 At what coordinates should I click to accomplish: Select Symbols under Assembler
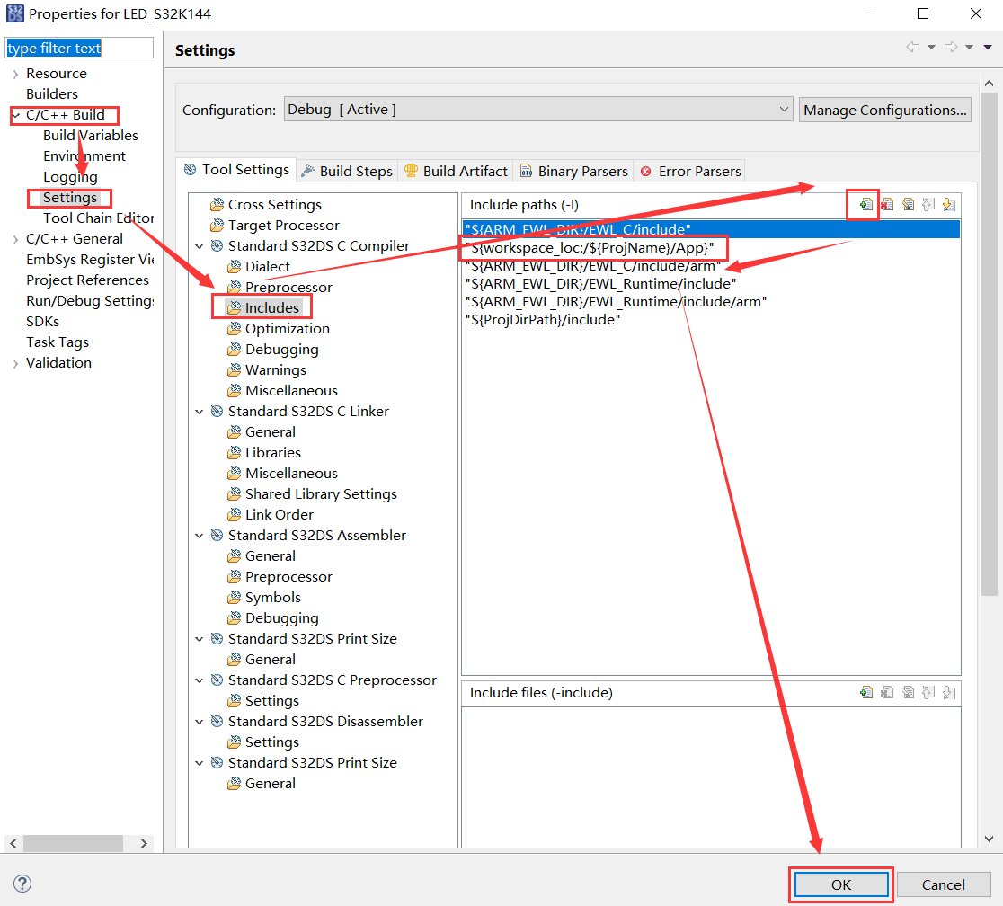pos(264,598)
